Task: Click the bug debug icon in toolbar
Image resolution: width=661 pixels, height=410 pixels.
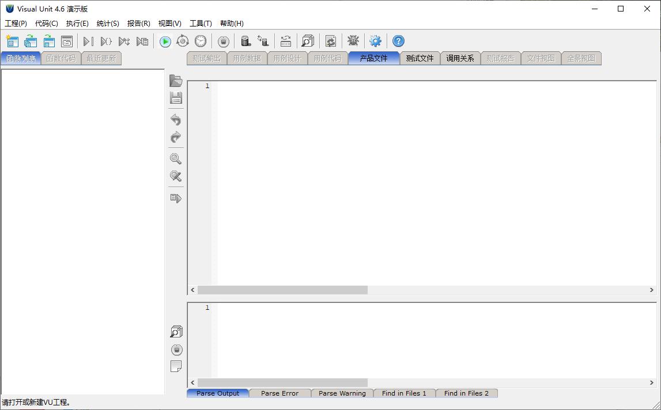Action: tap(353, 41)
